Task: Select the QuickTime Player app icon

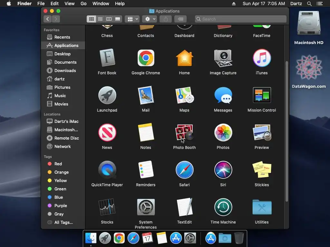Action: pos(107,170)
